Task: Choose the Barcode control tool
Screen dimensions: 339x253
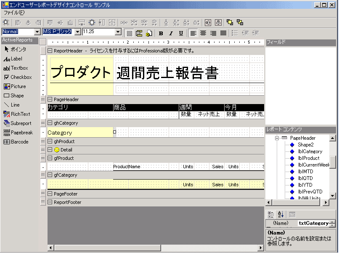Action: [x=16, y=142]
